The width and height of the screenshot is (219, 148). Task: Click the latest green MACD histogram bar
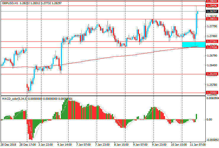pyautogui.click(x=197, y=117)
